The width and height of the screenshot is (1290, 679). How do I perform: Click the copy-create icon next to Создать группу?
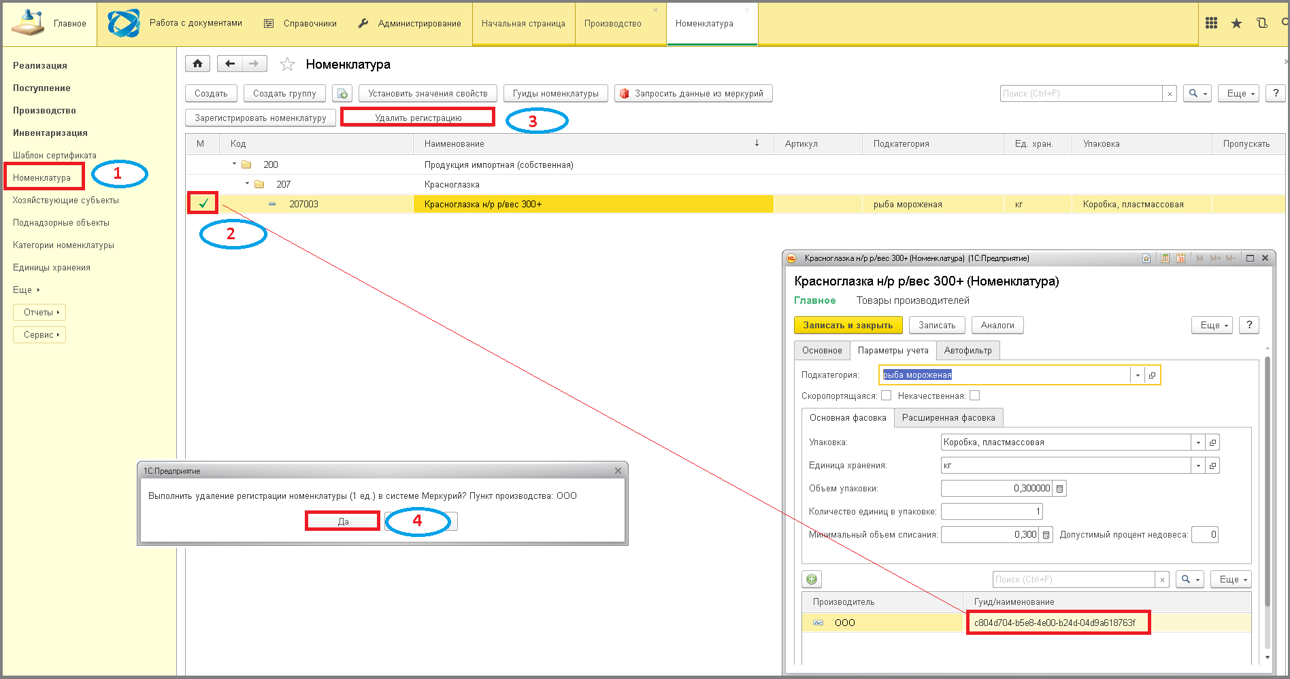tap(342, 94)
